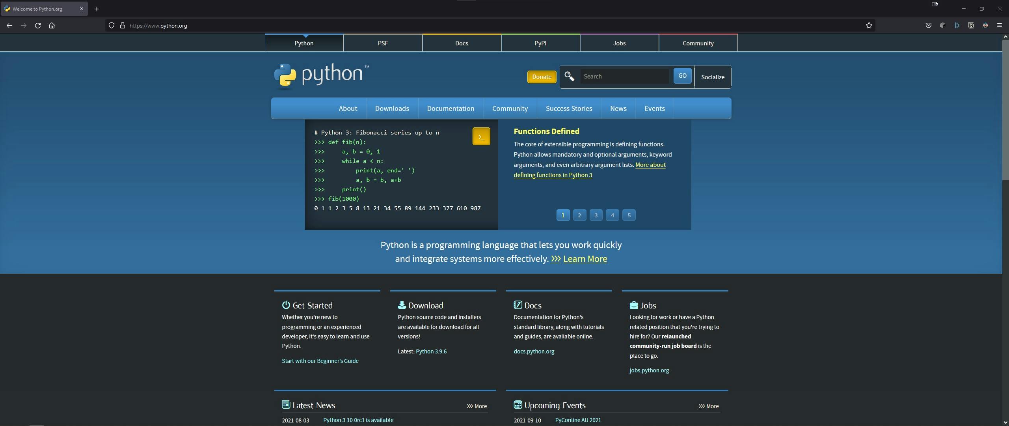Open a new browser tab
Screen dimensions: 1009x426
[97, 9]
